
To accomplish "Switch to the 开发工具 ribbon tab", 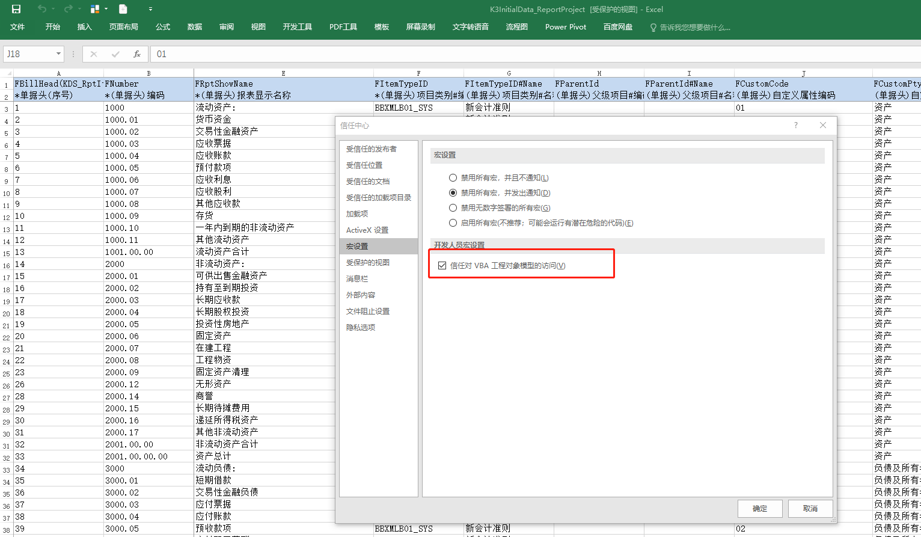I will pos(297,26).
